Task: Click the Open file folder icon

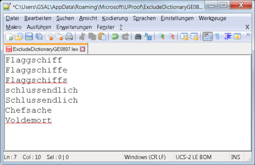Action: click(19, 36)
